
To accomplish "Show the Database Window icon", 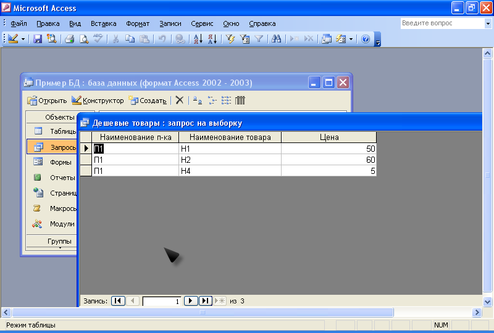I will [327, 39].
